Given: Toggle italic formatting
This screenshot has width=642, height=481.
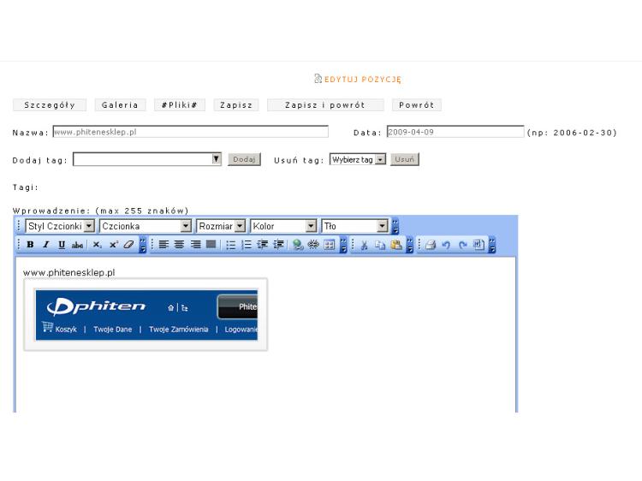Looking at the screenshot, I should coord(46,245).
